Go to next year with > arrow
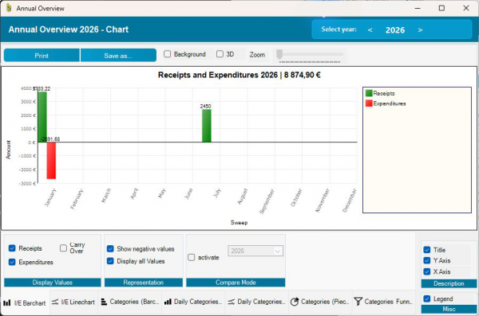Image resolution: width=479 pixels, height=316 pixels. click(420, 30)
